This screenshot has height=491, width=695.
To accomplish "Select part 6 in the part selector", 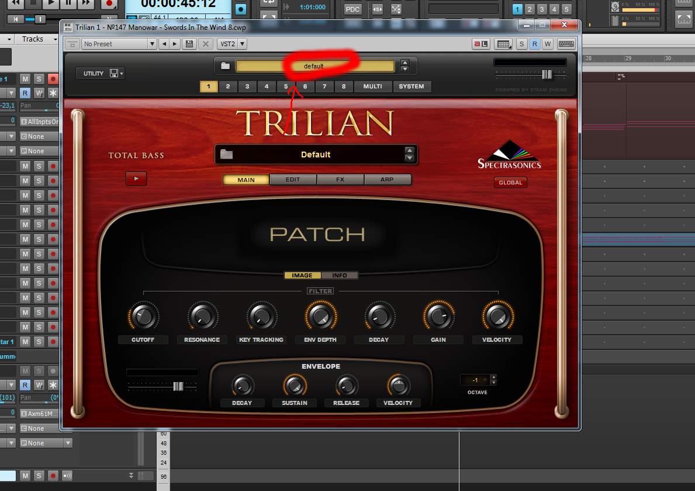I will click(x=305, y=87).
